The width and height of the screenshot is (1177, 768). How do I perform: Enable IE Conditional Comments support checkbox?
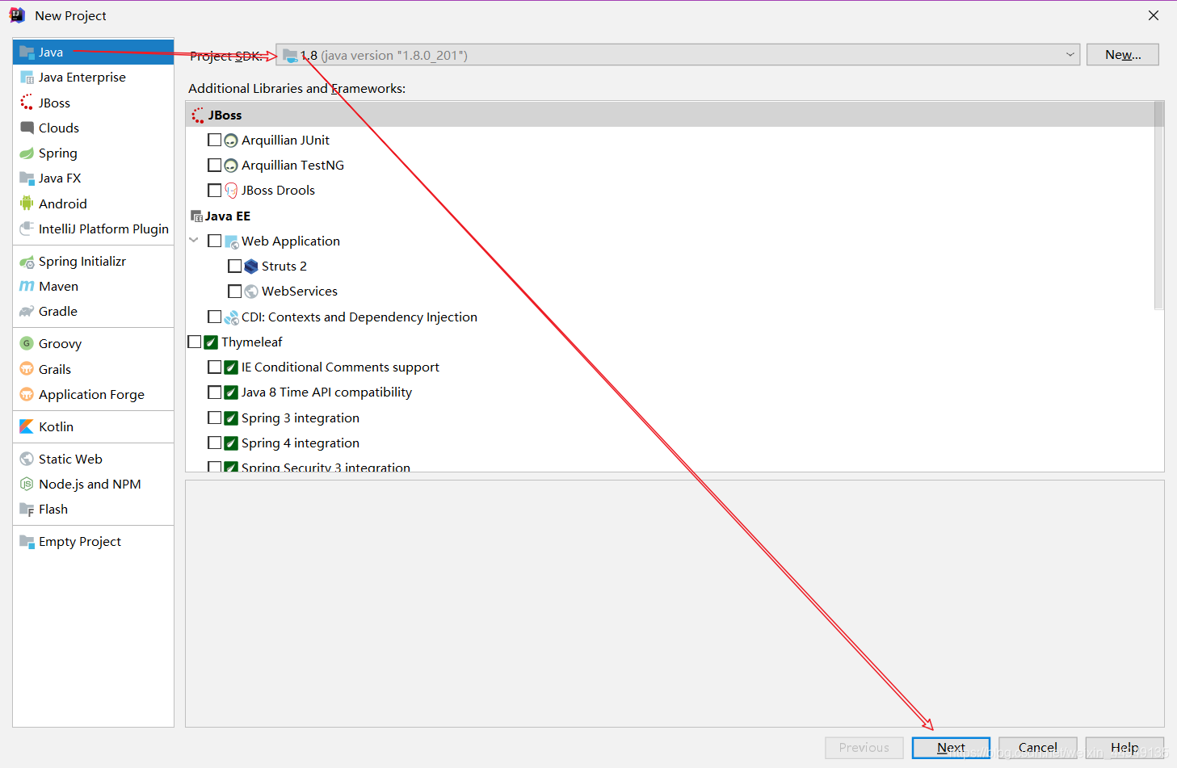(x=214, y=367)
